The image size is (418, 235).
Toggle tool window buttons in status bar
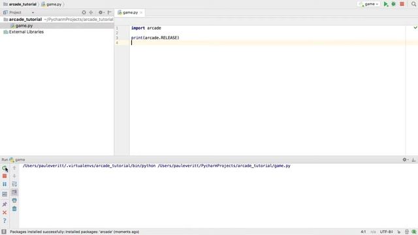tap(4, 232)
